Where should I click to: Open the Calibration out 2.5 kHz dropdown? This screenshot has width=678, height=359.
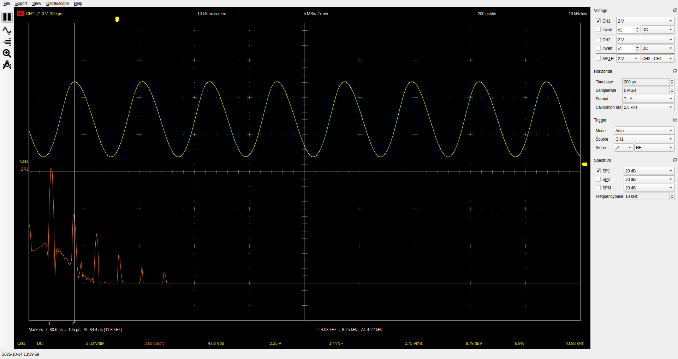648,107
